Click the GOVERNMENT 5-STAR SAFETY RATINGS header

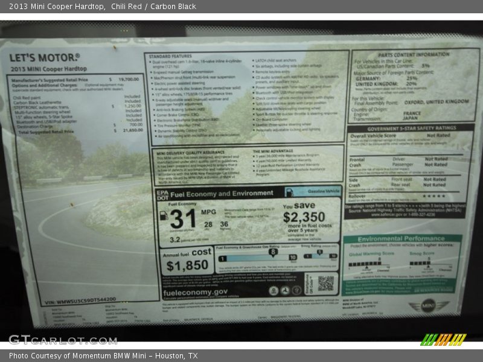point(412,128)
